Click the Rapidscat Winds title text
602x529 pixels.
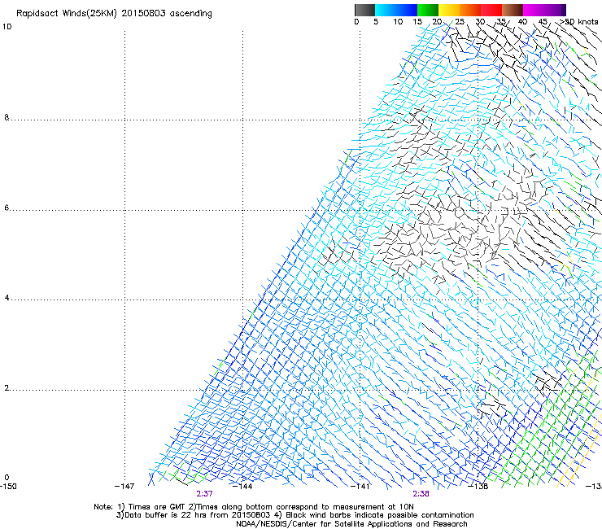click(114, 14)
